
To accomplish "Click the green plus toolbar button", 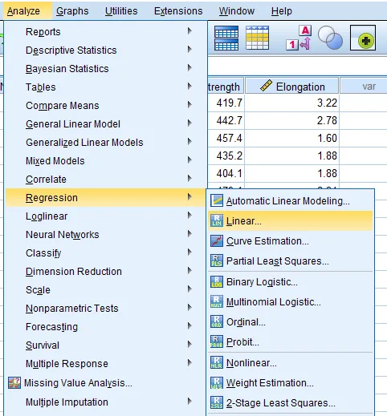I will pos(363,38).
